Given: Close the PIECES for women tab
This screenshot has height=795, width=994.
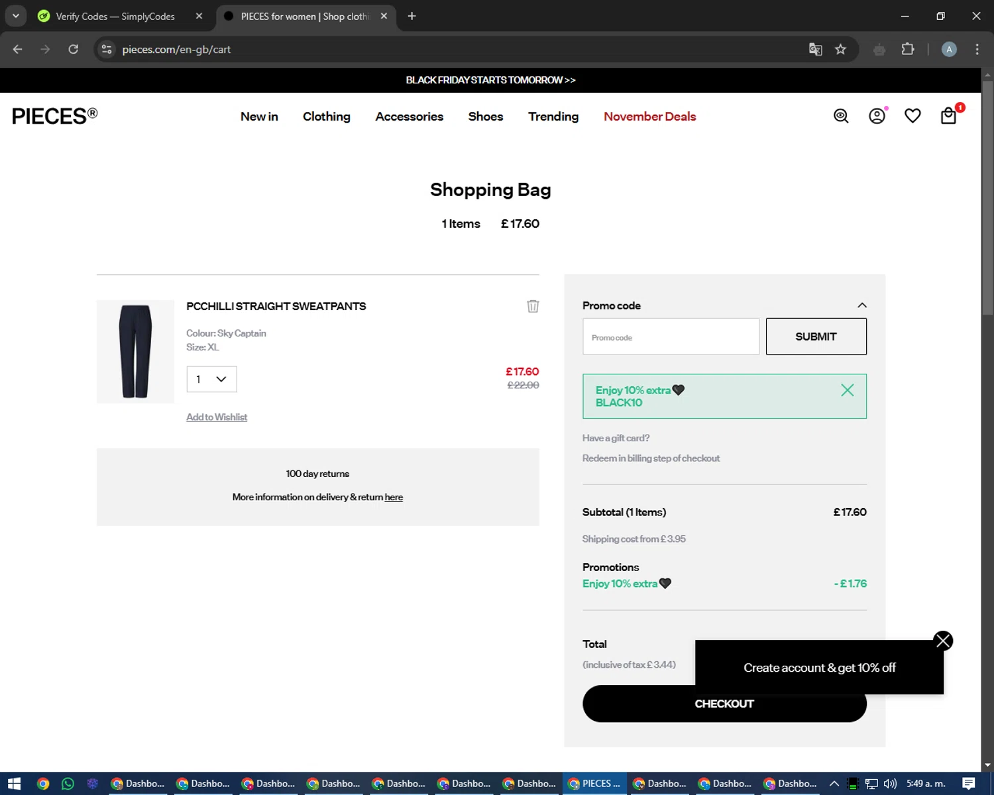Looking at the screenshot, I should tap(384, 16).
